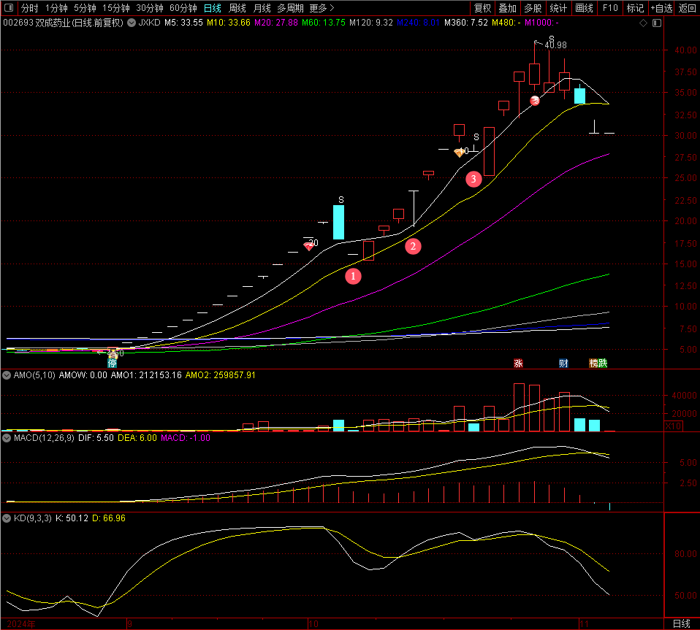Open the MACD indicator dropdown arrow
Screen dimensions: 700x630
6,438
